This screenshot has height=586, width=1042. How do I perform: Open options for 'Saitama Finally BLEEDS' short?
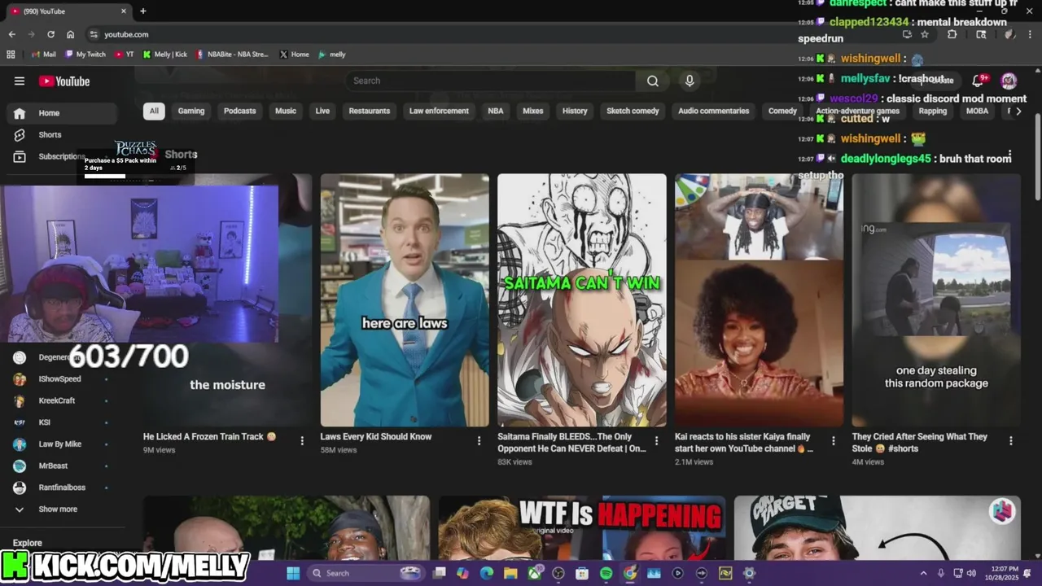[x=656, y=440]
